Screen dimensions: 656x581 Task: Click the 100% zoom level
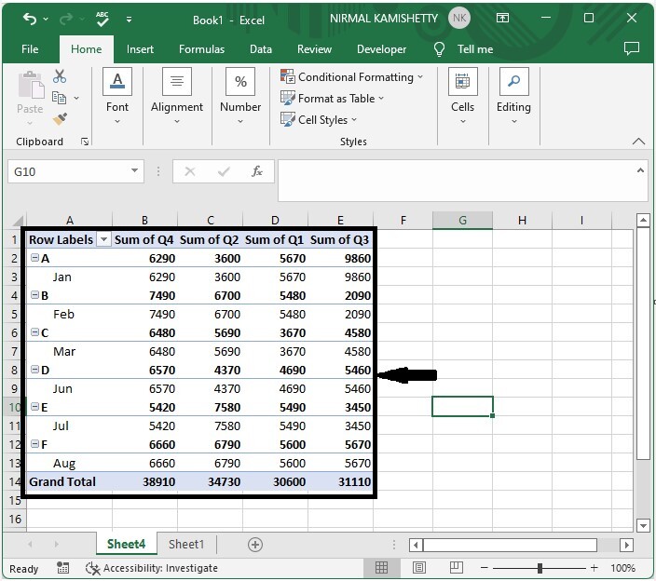[x=622, y=569]
